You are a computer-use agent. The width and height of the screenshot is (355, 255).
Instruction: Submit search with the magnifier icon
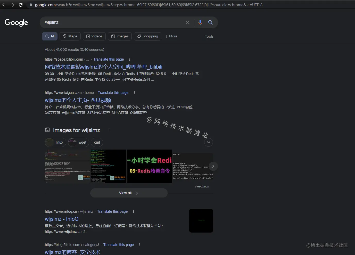point(210,22)
